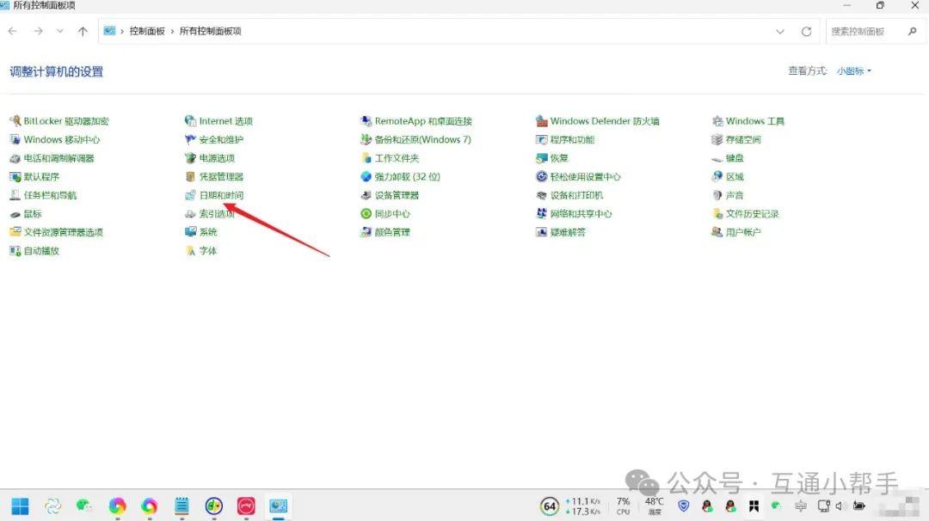Open 电源选项 power settings

(x=217, y=158)
